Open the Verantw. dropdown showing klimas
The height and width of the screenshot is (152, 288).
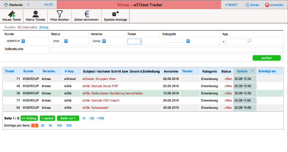click(x=99, y=41)
